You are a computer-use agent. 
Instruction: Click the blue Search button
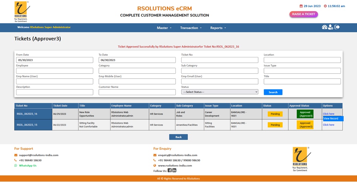[273, 92]
